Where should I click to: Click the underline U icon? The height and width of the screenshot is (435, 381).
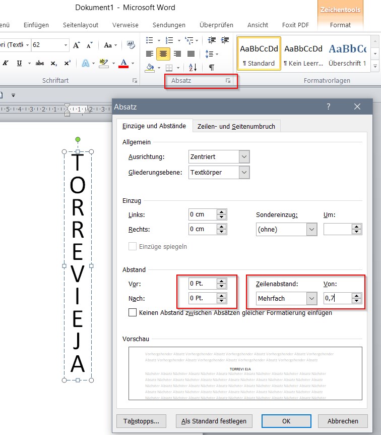[x=19, y=63]
